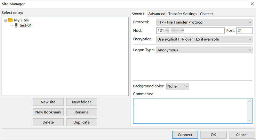This screenshot has height=140, width=256.
Task: Click the New site button
Action: tap(48, 102)
